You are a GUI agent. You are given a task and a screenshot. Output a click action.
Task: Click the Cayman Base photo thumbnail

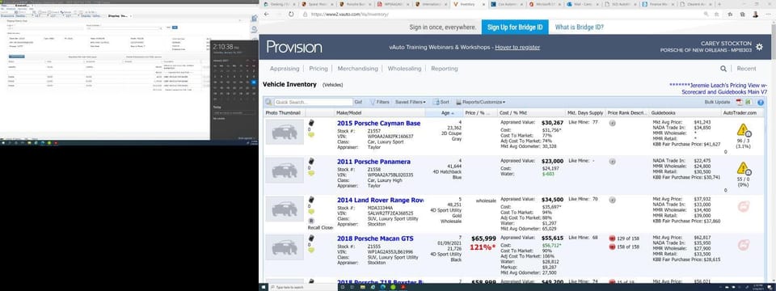[x=285, y=132]
